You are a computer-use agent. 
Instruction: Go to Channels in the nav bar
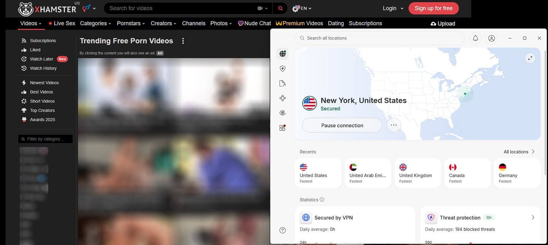tap(194, 23)
